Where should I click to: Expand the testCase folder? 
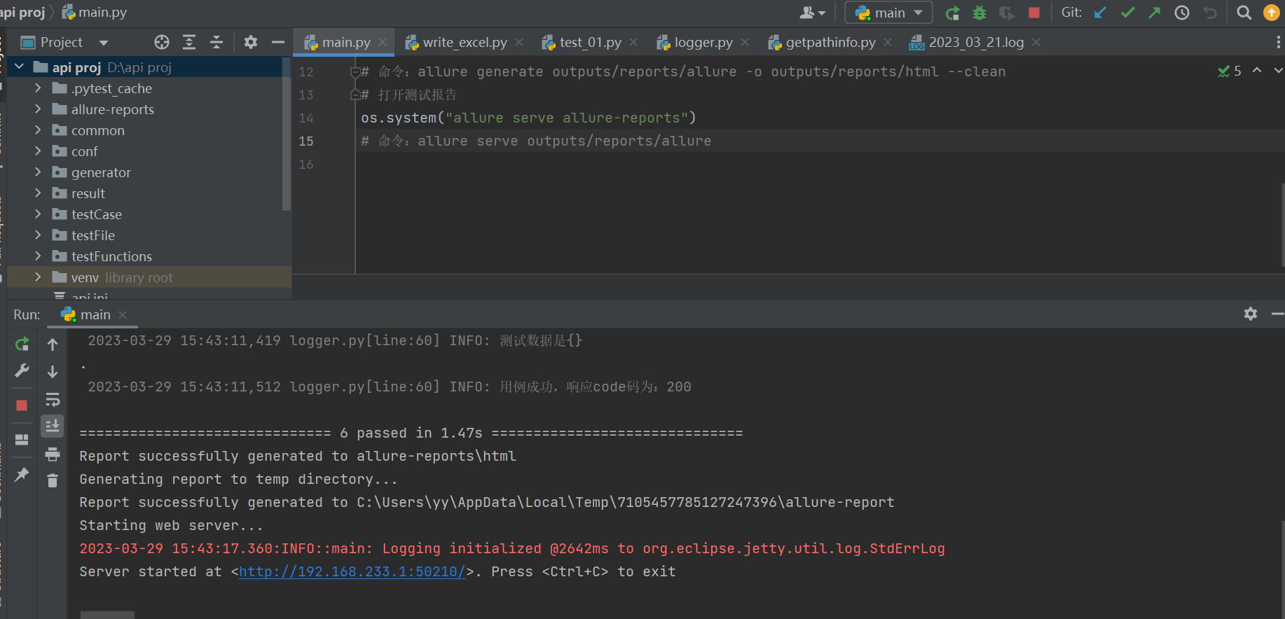point(38,214)
